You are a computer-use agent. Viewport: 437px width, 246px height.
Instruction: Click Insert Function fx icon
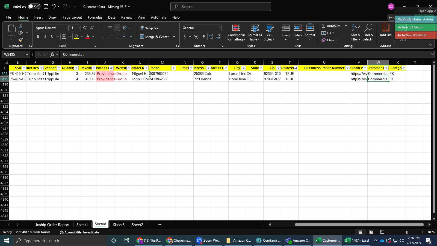[x=52, y=54]
